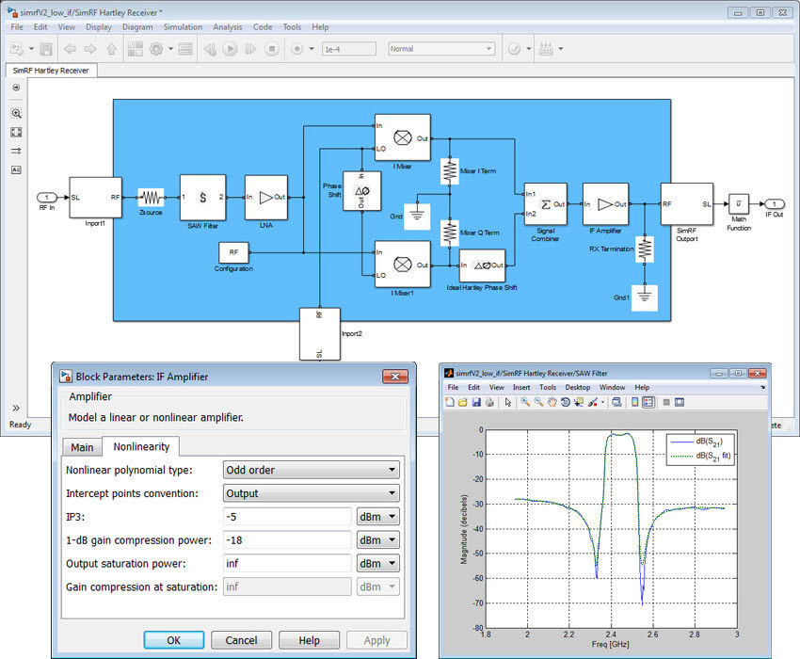Click the simulation stop time field 1e-4
800x659 pixels.
point(349,49)
